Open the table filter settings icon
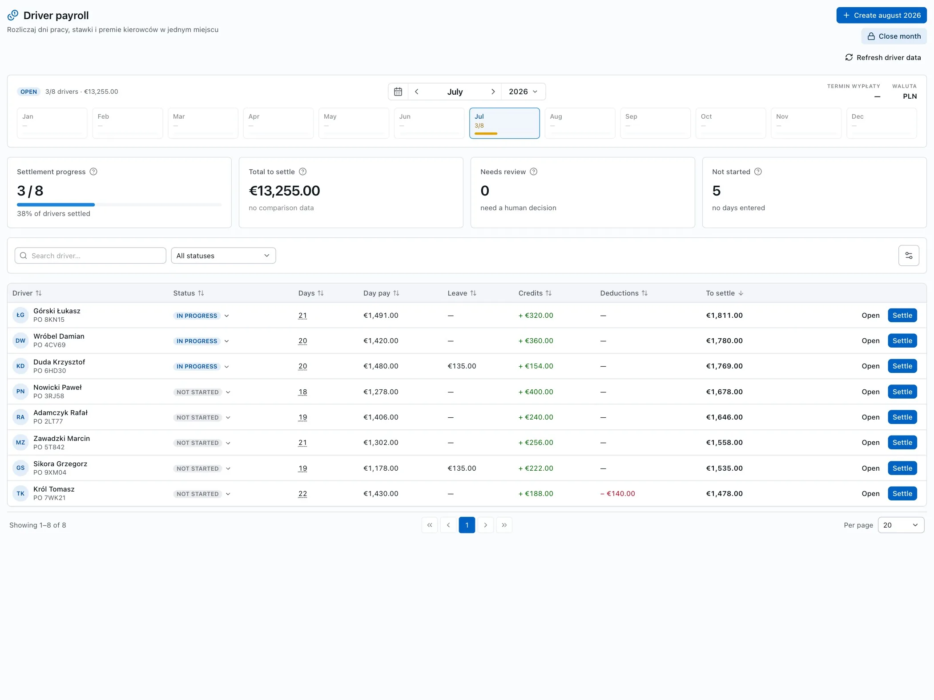The width and height of the screenshot is (934, 700). tap(909, 256)
